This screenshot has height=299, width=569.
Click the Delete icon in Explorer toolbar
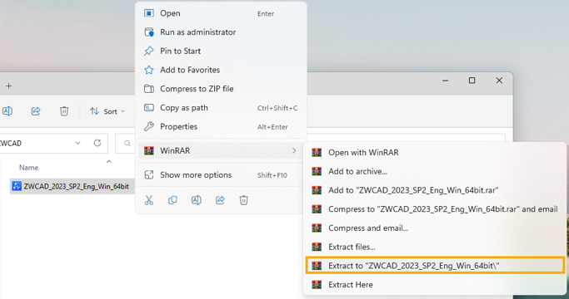(64, 111)
